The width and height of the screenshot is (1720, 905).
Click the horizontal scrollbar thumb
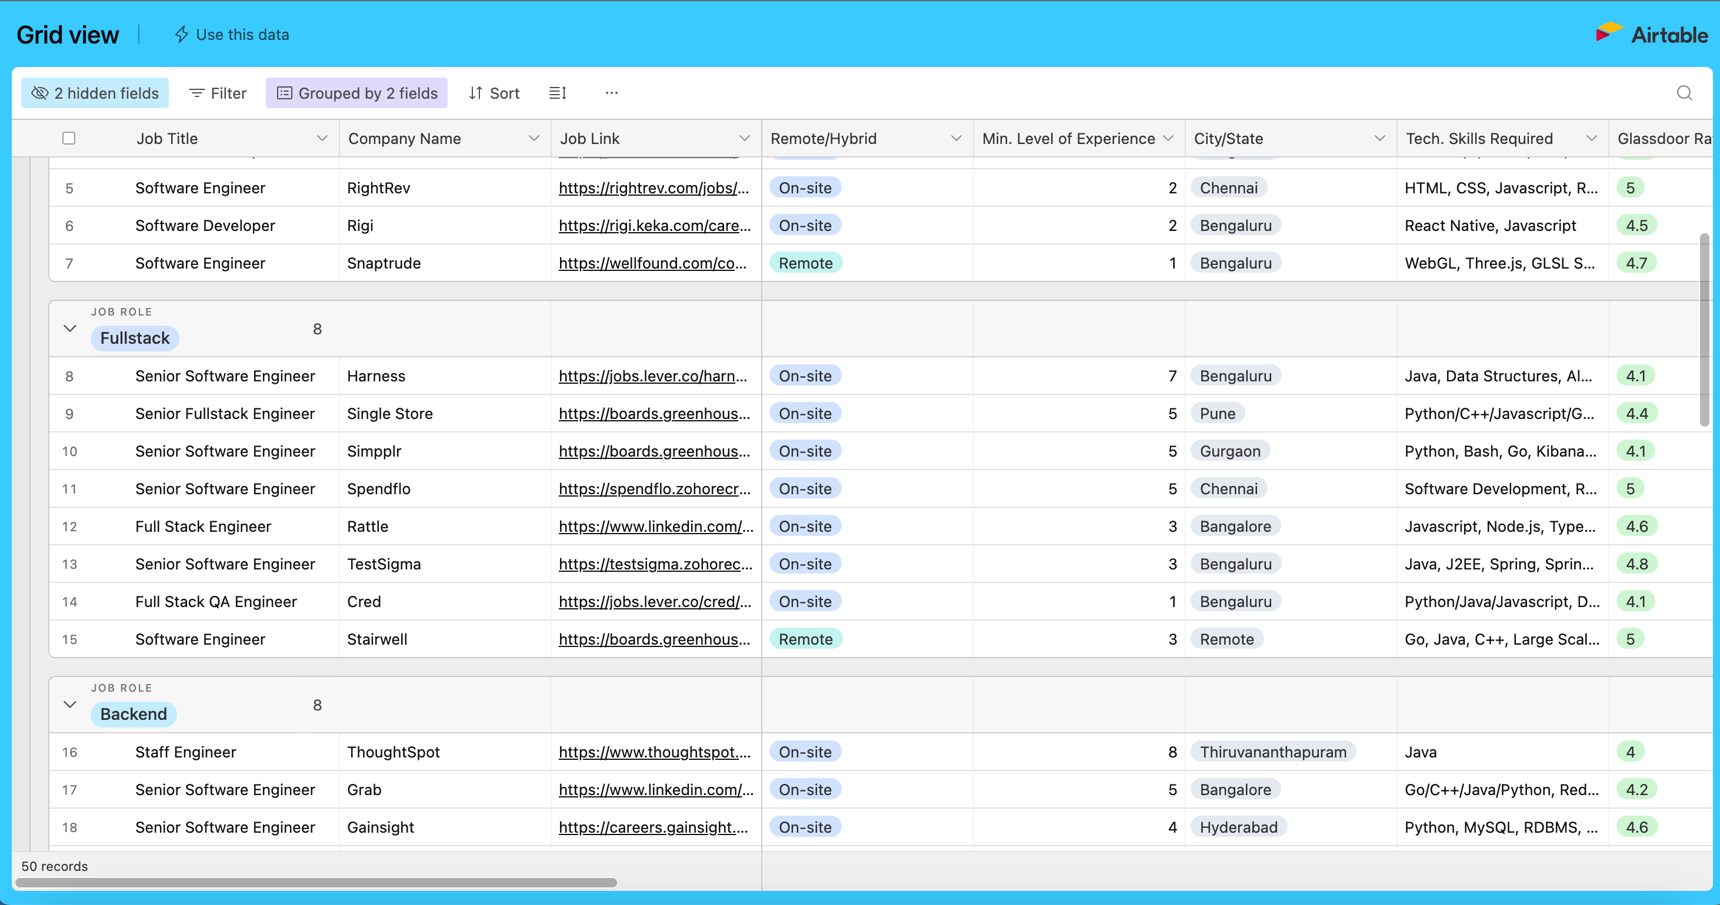pos(316,882)
